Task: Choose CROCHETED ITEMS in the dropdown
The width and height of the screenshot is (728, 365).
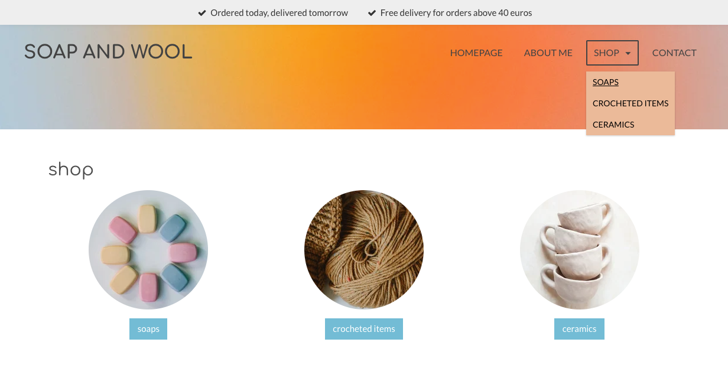Action: pyautogui.click(x=630, y=103)
